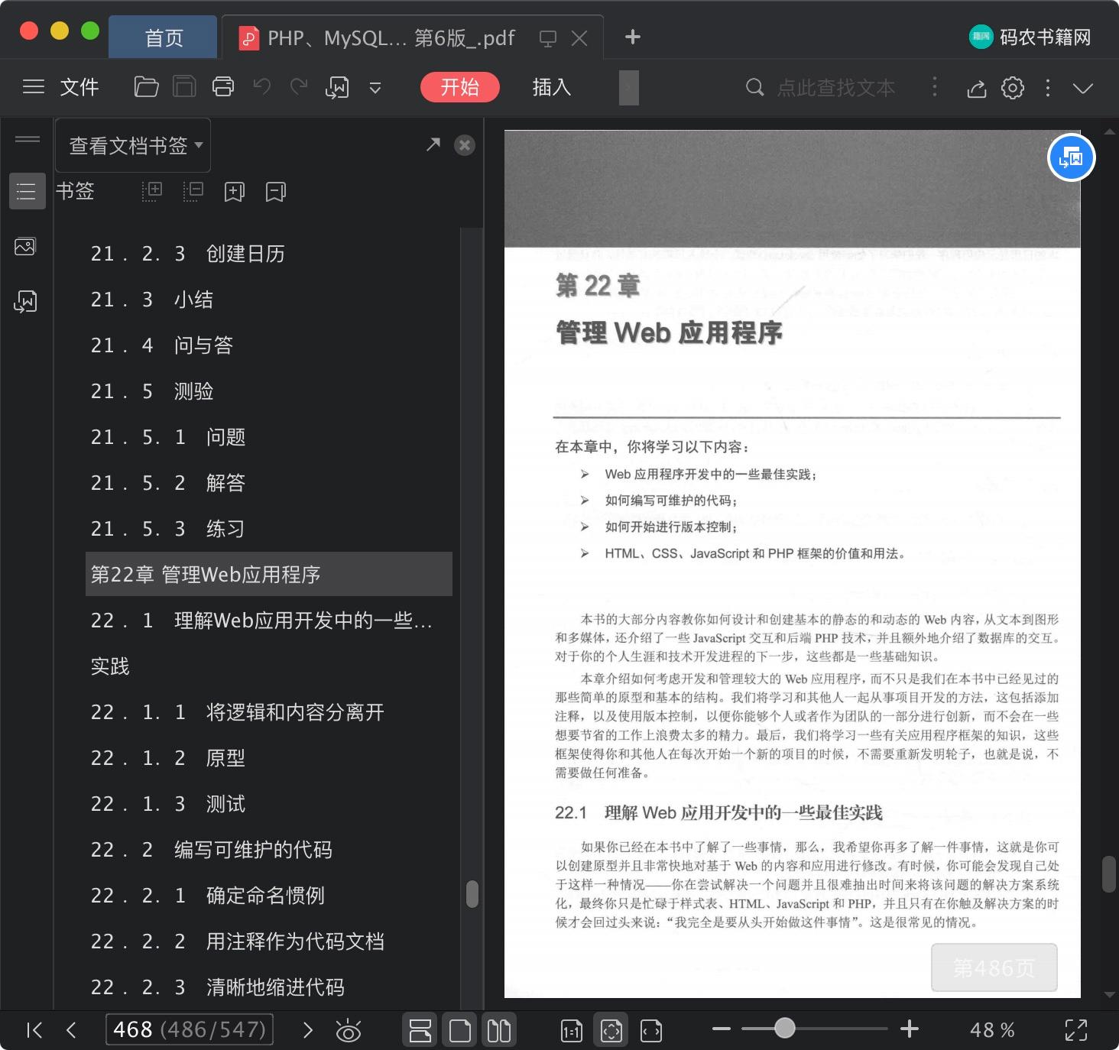Click the undo arrow icon
The image size is (1119, 1050).
[x=262, y=87]
